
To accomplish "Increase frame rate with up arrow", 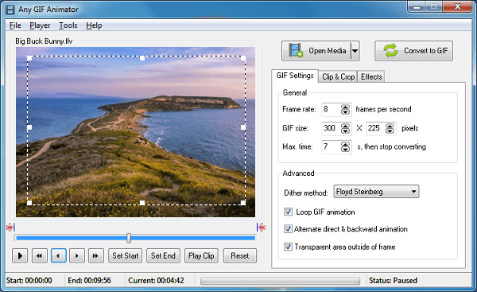I will pos(345,107).
